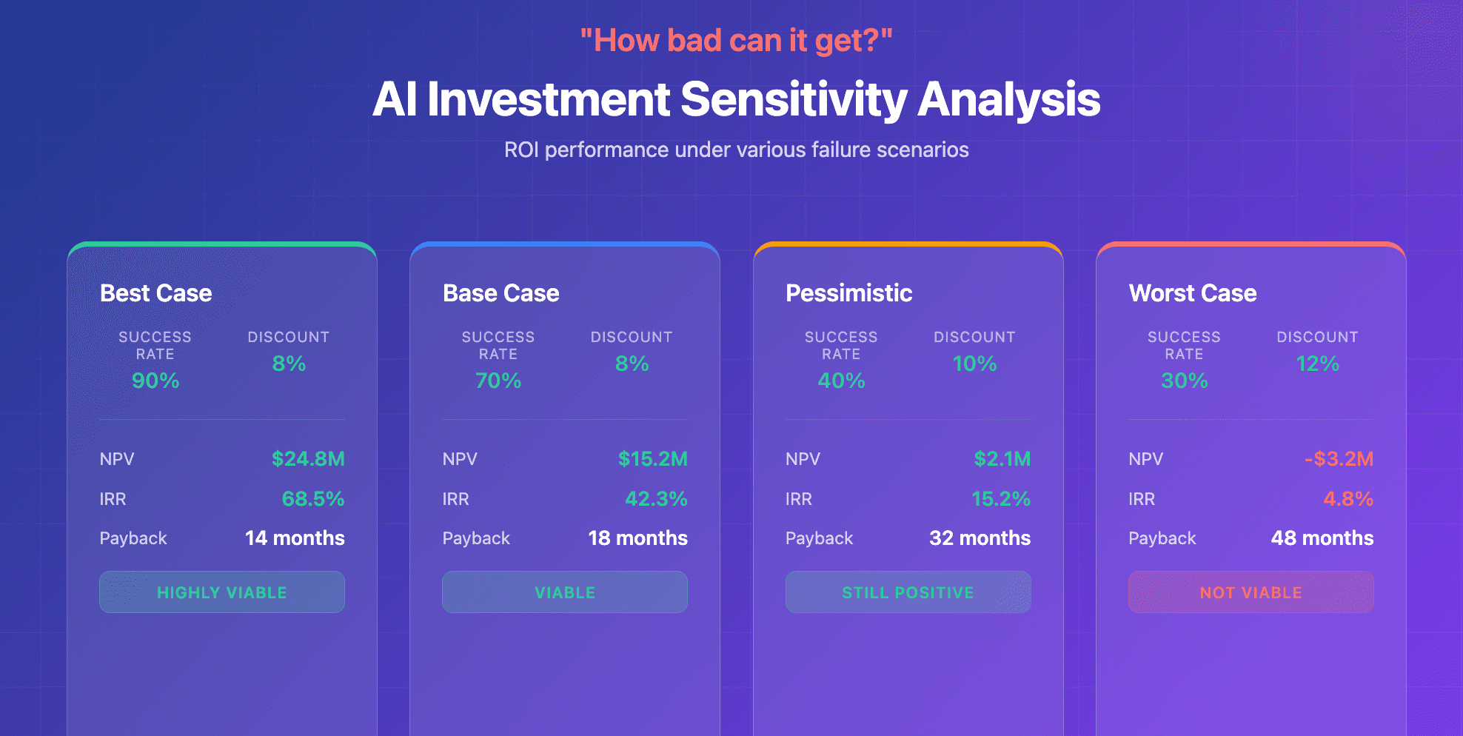
Task: Select Pessimistic 10% discount value
Action: pos(974,364)
